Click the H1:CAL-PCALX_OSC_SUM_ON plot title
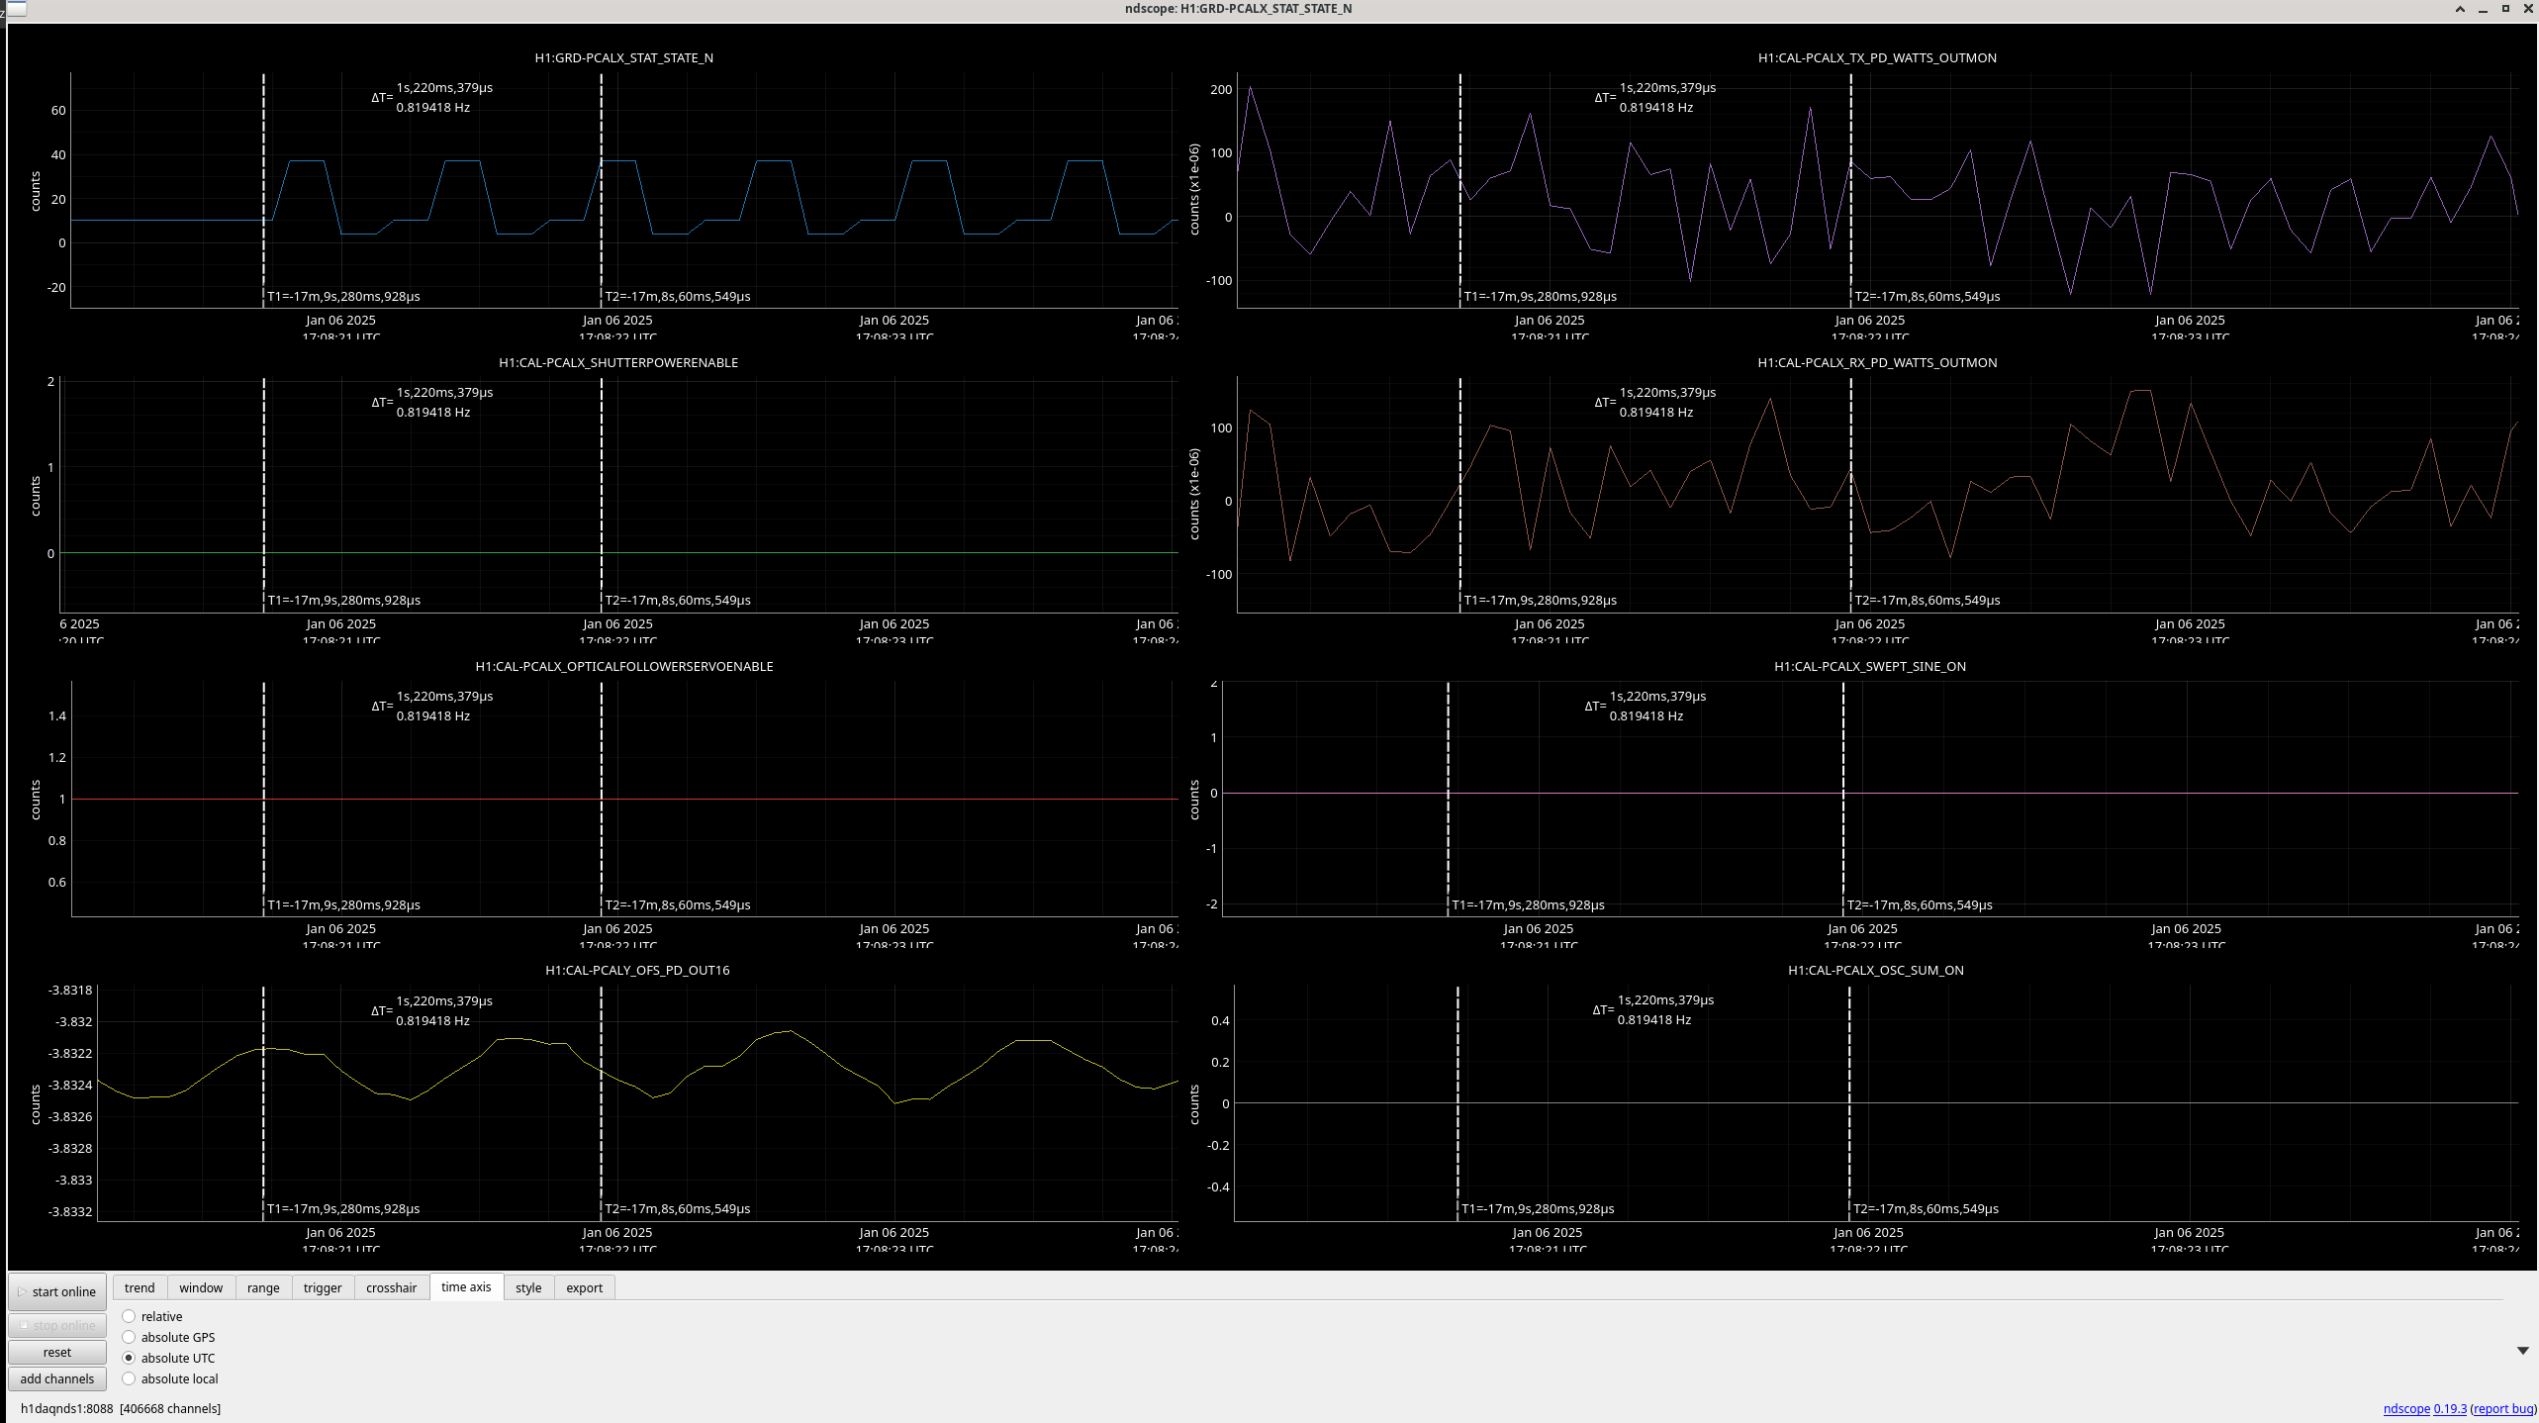Viewport: 2539px width, 1423px height. coord(1876,970)
